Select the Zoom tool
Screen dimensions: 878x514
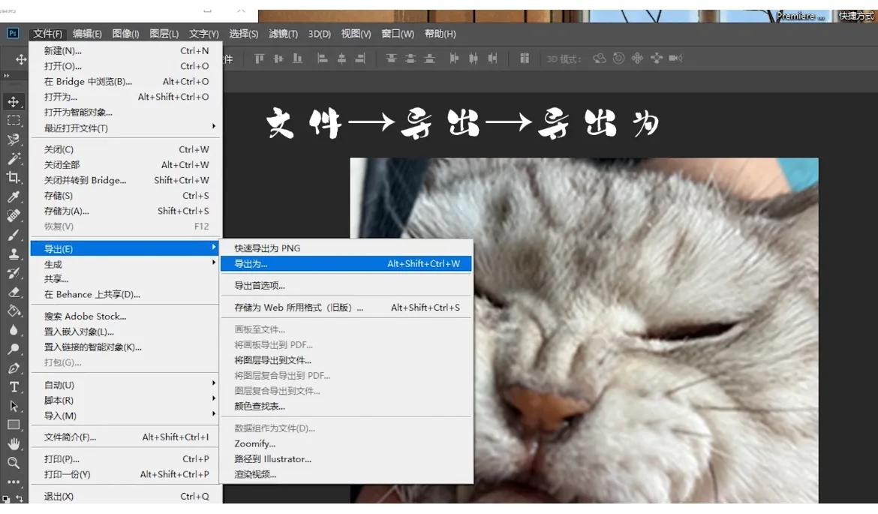tap(14, 463)
